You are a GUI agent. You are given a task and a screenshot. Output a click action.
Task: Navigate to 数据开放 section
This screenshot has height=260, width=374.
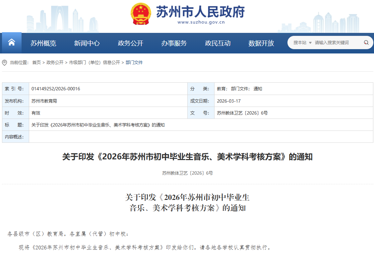pos(261,43)
